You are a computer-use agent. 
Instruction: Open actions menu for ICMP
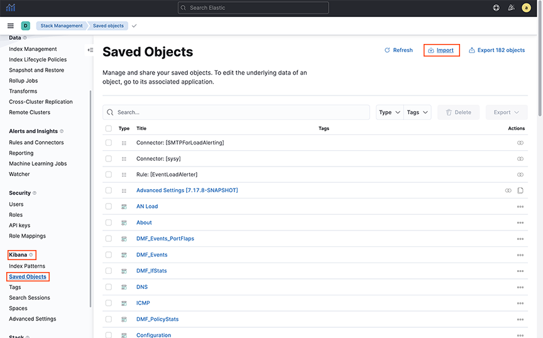520,303
